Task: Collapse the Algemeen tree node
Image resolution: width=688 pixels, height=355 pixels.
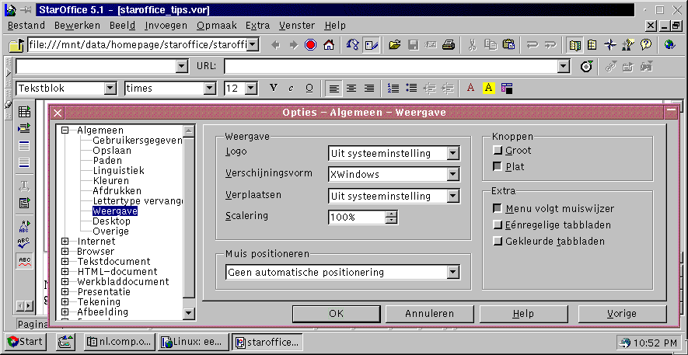Action: [65, 131]
